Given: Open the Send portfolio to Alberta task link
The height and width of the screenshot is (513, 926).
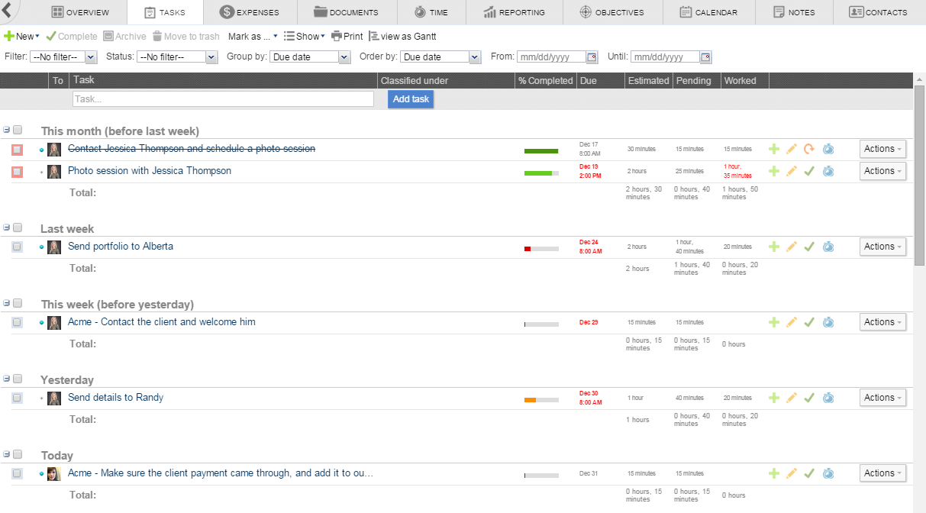Looking at the screenshot, I should pyautogui.click(x=121, y=247).
